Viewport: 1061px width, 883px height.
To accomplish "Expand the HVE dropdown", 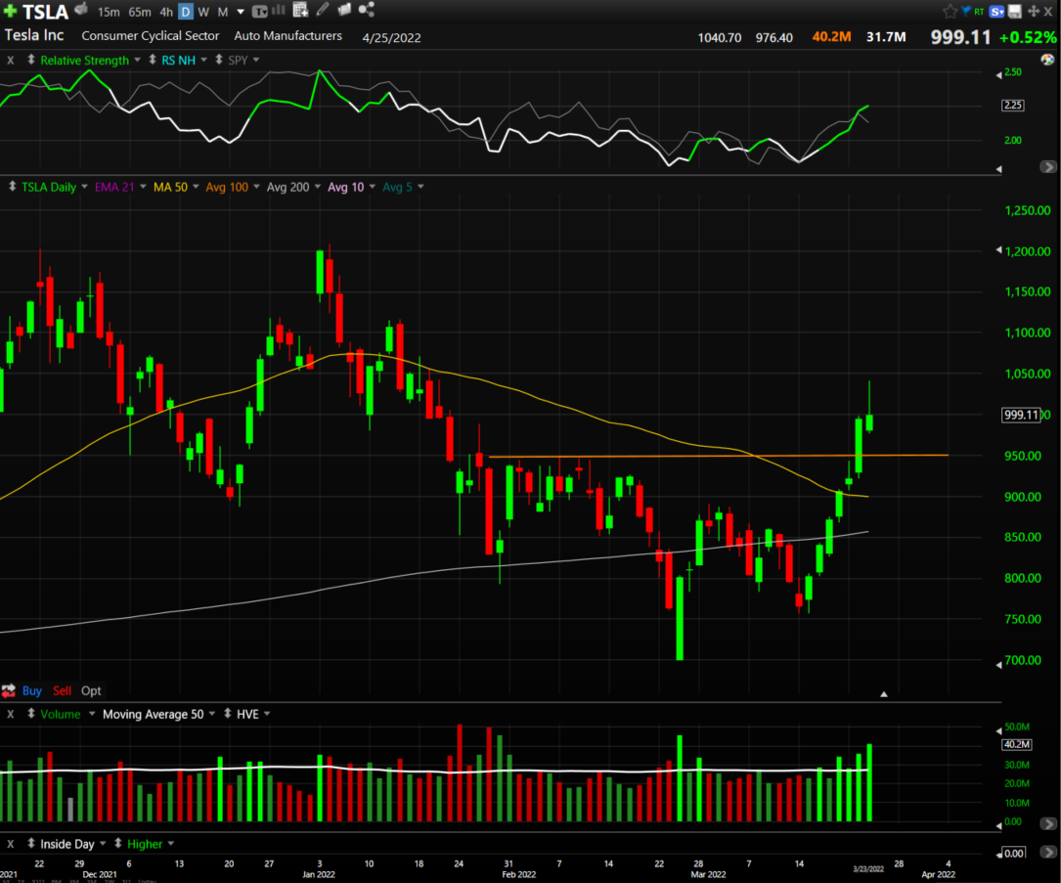I will (267, 713).
